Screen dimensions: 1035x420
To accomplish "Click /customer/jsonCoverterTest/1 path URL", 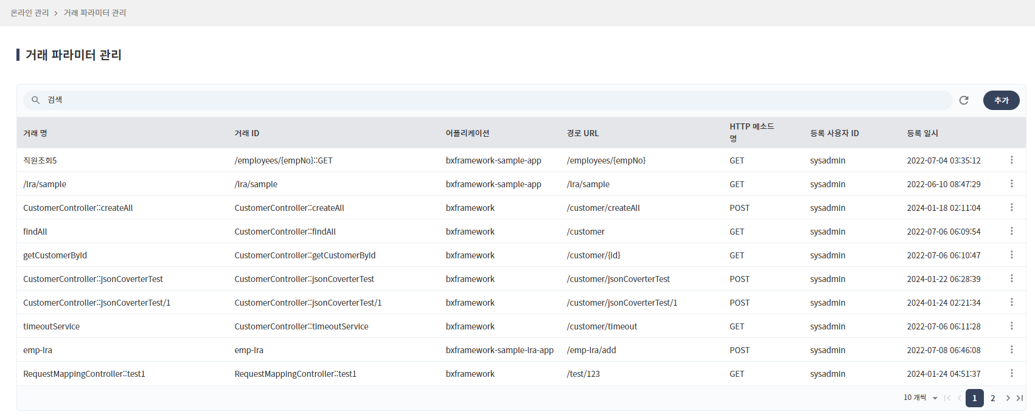I will point(622,303).
